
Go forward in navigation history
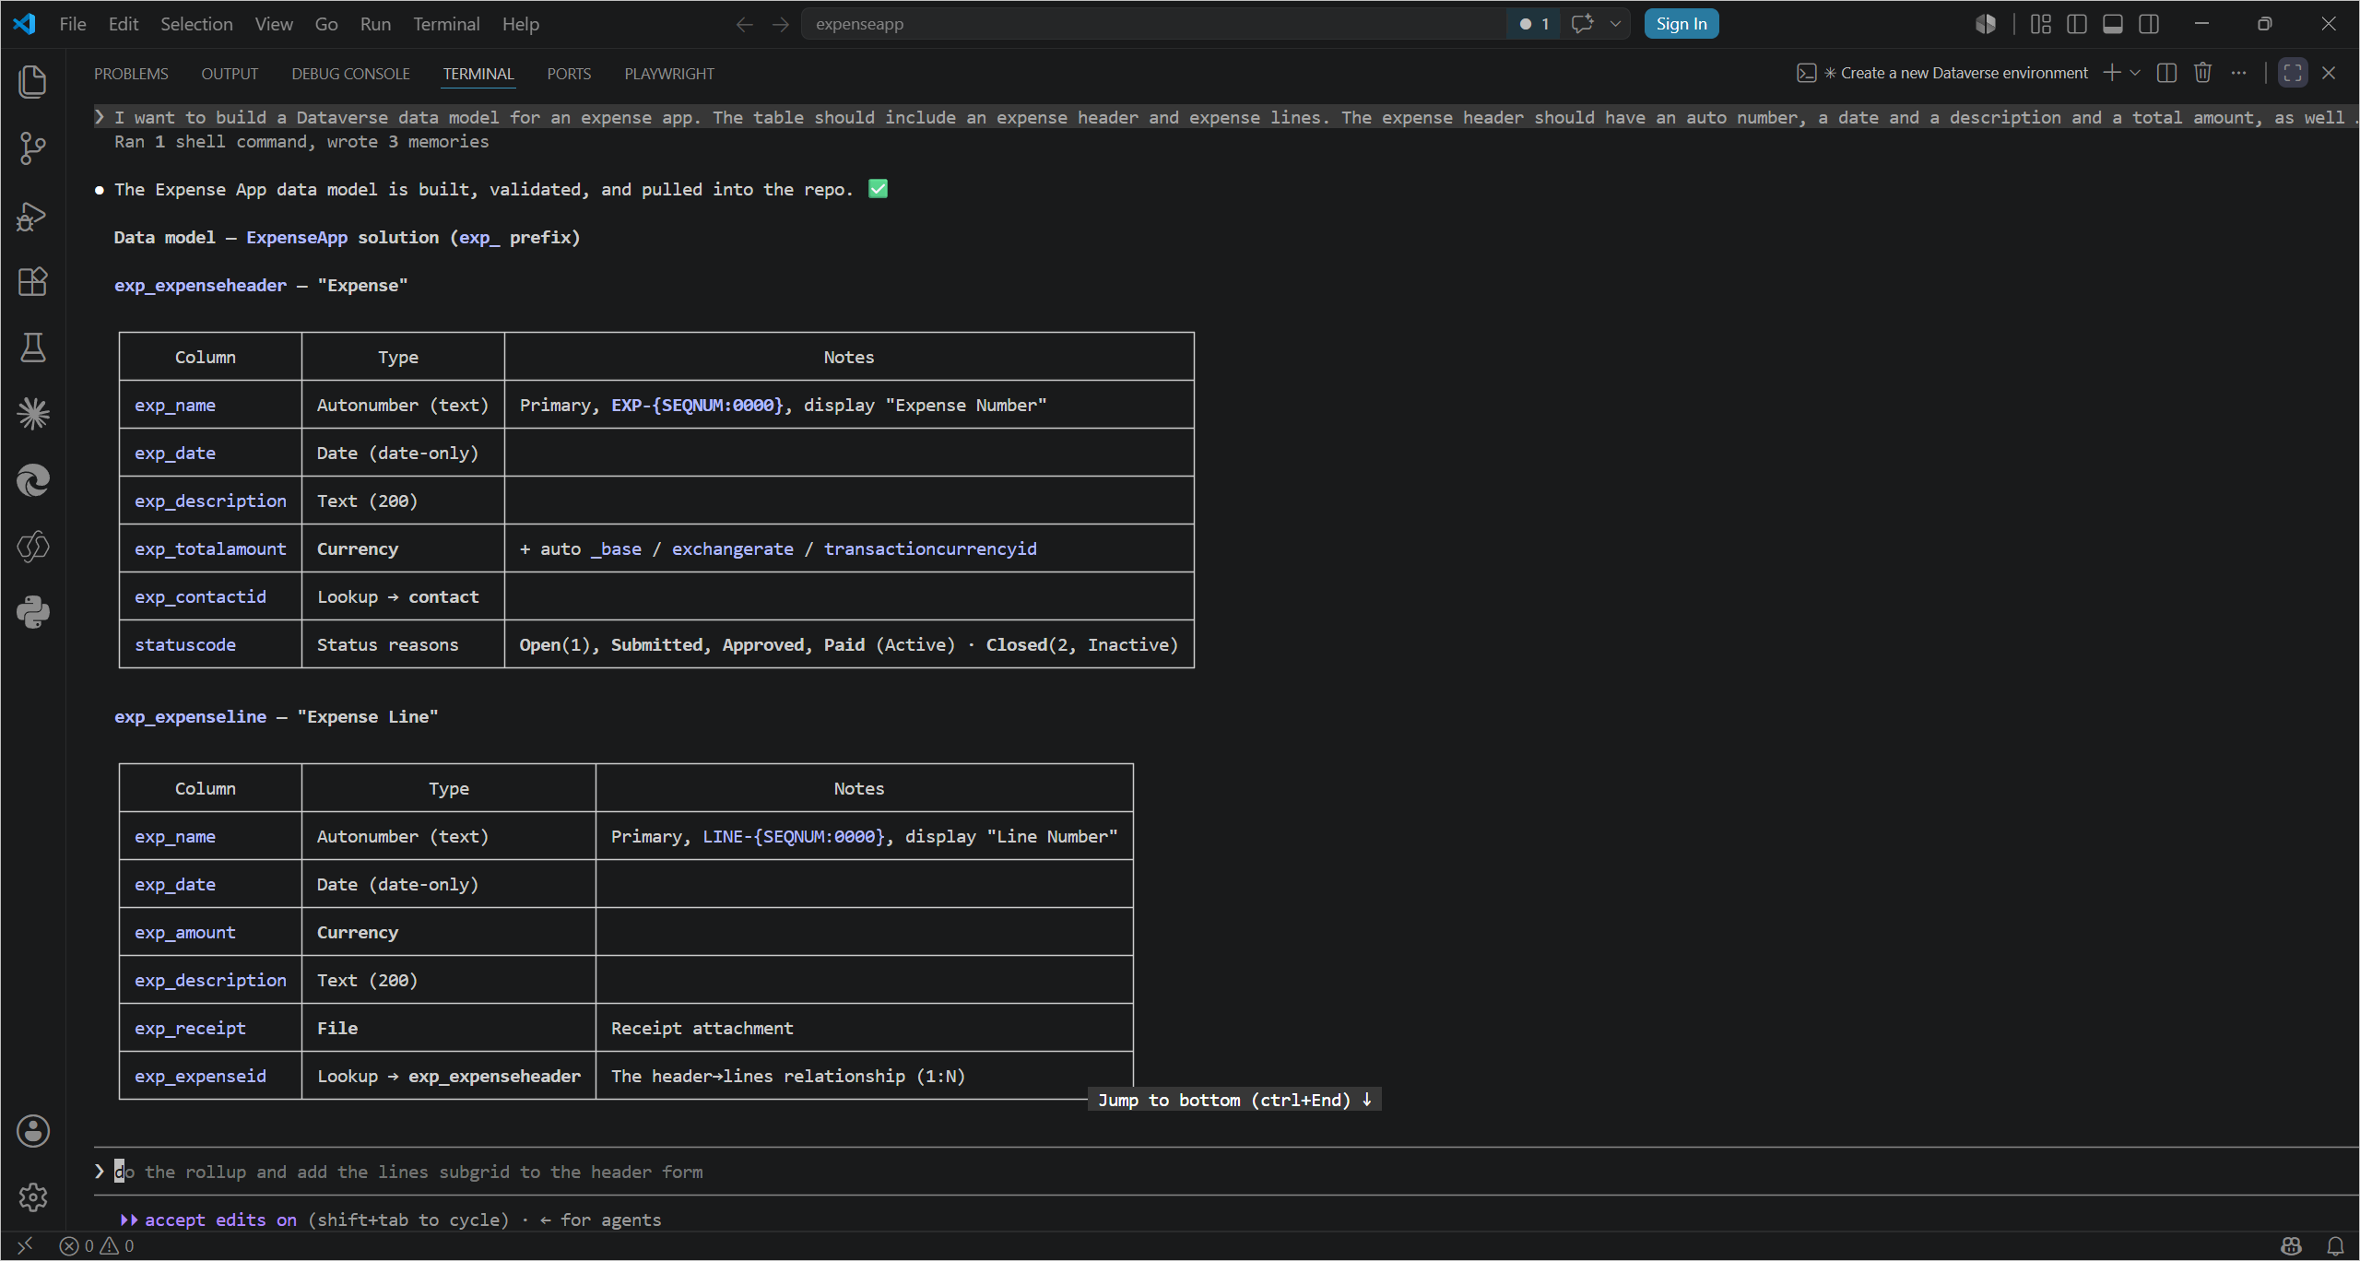pos(780,24)
